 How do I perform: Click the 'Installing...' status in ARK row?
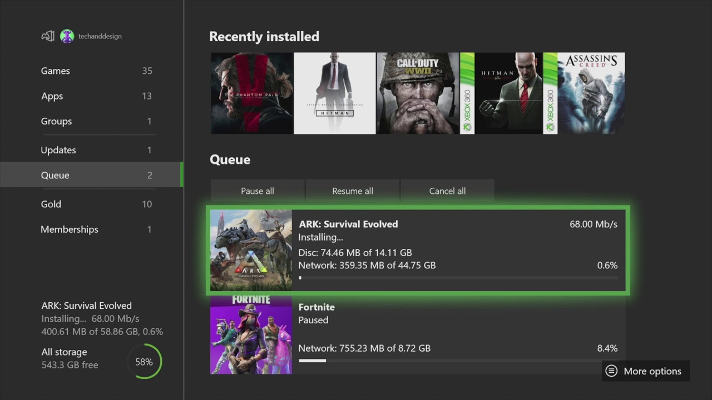[x=320, y=237]
